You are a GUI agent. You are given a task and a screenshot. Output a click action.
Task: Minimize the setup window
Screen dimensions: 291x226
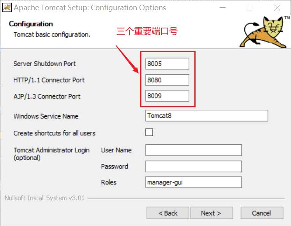click(222, 8)
